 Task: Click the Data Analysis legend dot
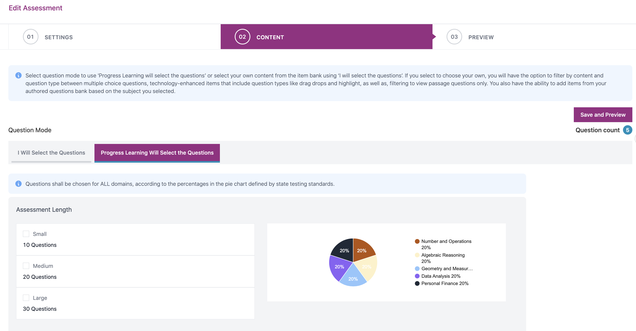(x=417, y=276)
